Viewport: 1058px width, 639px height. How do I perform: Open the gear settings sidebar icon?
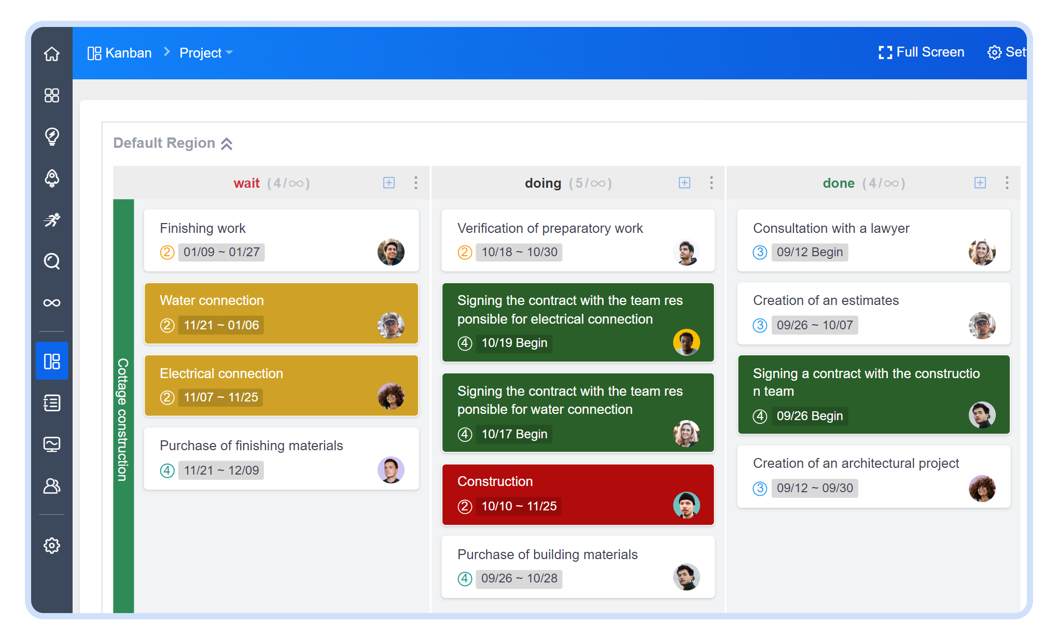click(x=52, y=546)
